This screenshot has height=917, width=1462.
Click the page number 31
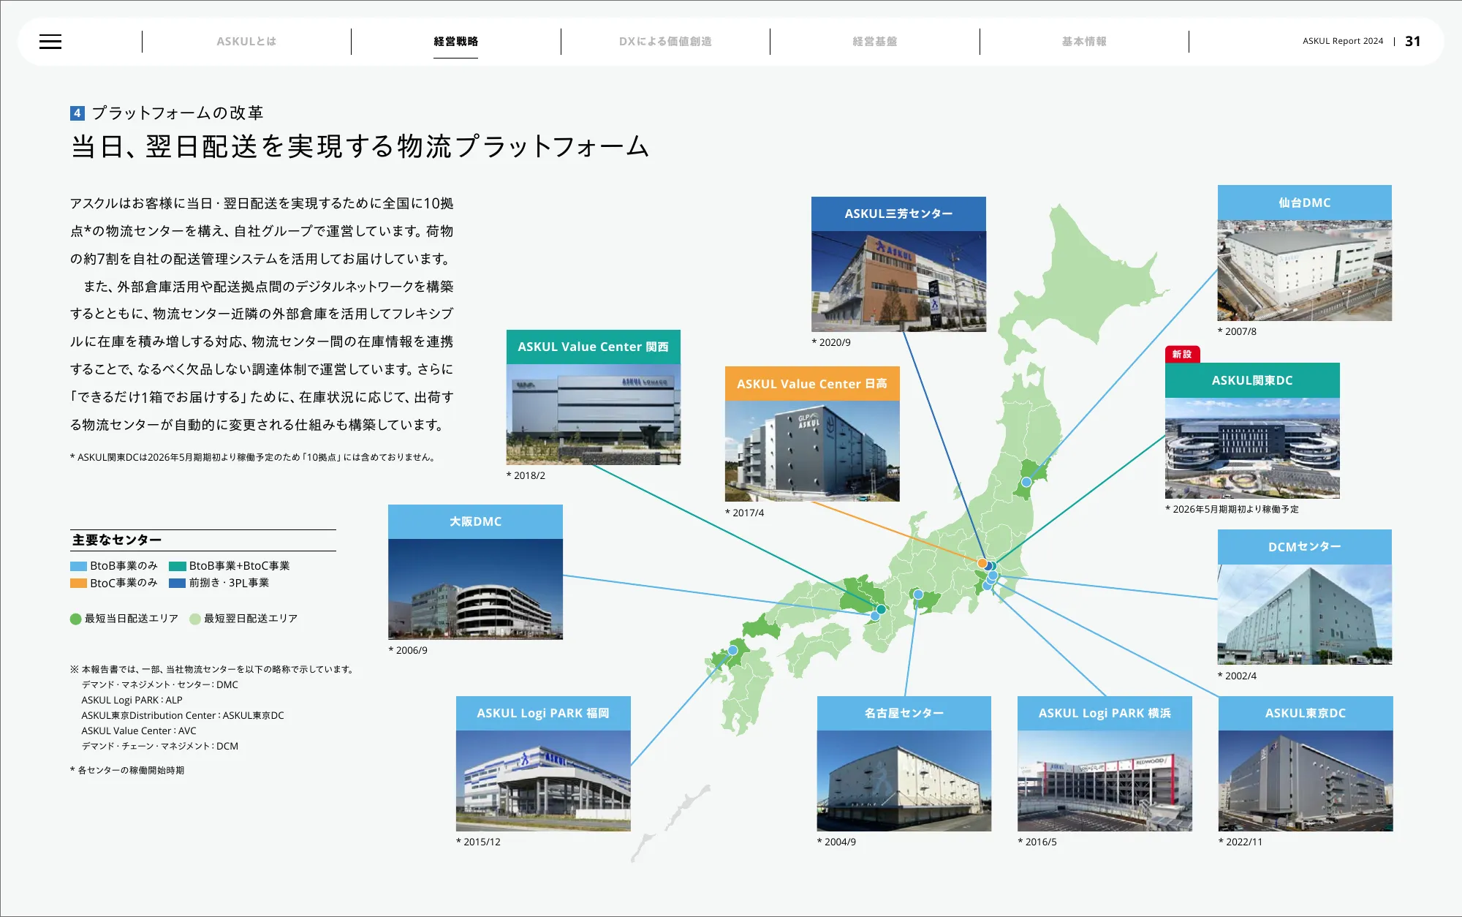click(x=1412, y=42)
